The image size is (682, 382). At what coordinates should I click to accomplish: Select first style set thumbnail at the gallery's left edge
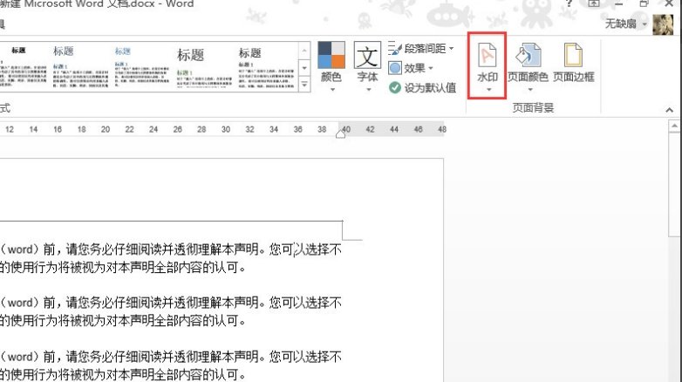[x=23, y=66]
